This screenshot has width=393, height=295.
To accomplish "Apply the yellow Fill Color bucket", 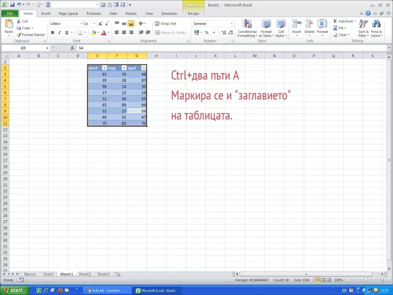I will [x=94, y=32].
